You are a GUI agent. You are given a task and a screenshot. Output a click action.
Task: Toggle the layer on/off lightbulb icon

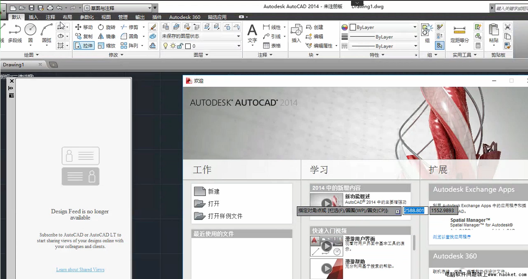[165, 46]
